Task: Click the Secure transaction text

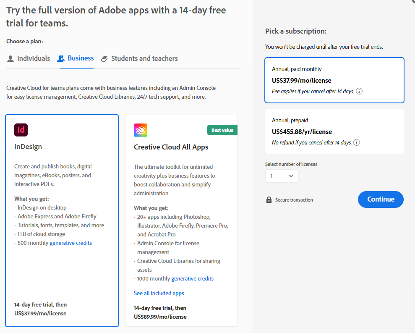Action: (294, 200)
